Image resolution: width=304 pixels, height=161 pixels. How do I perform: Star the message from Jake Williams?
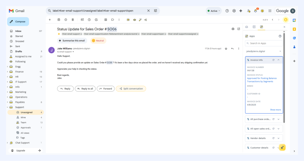click(x=226, y=49)
